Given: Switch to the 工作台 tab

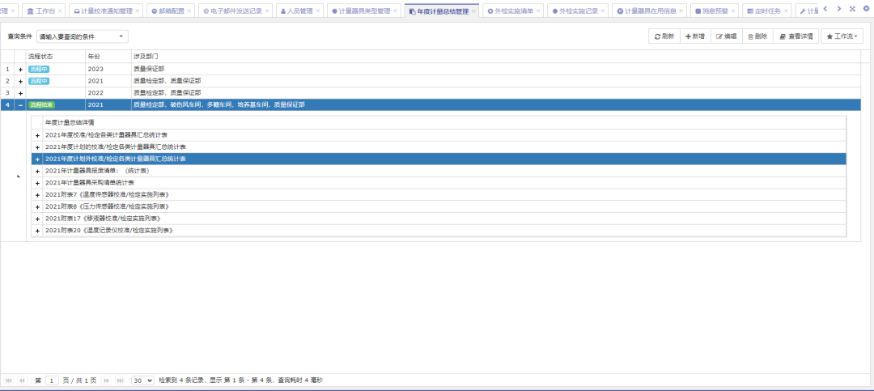Looking at the screenshot, I should (x=45, y=11).
